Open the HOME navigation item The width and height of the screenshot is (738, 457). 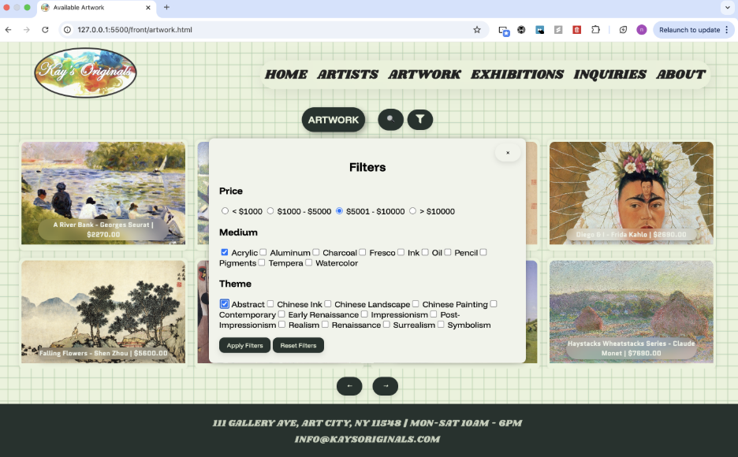pos(286,74)
